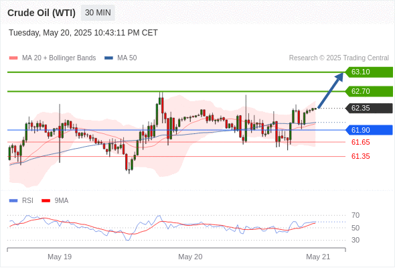Select the green 62.70 resistance label
Screen dimensions: 395x268
369,91
